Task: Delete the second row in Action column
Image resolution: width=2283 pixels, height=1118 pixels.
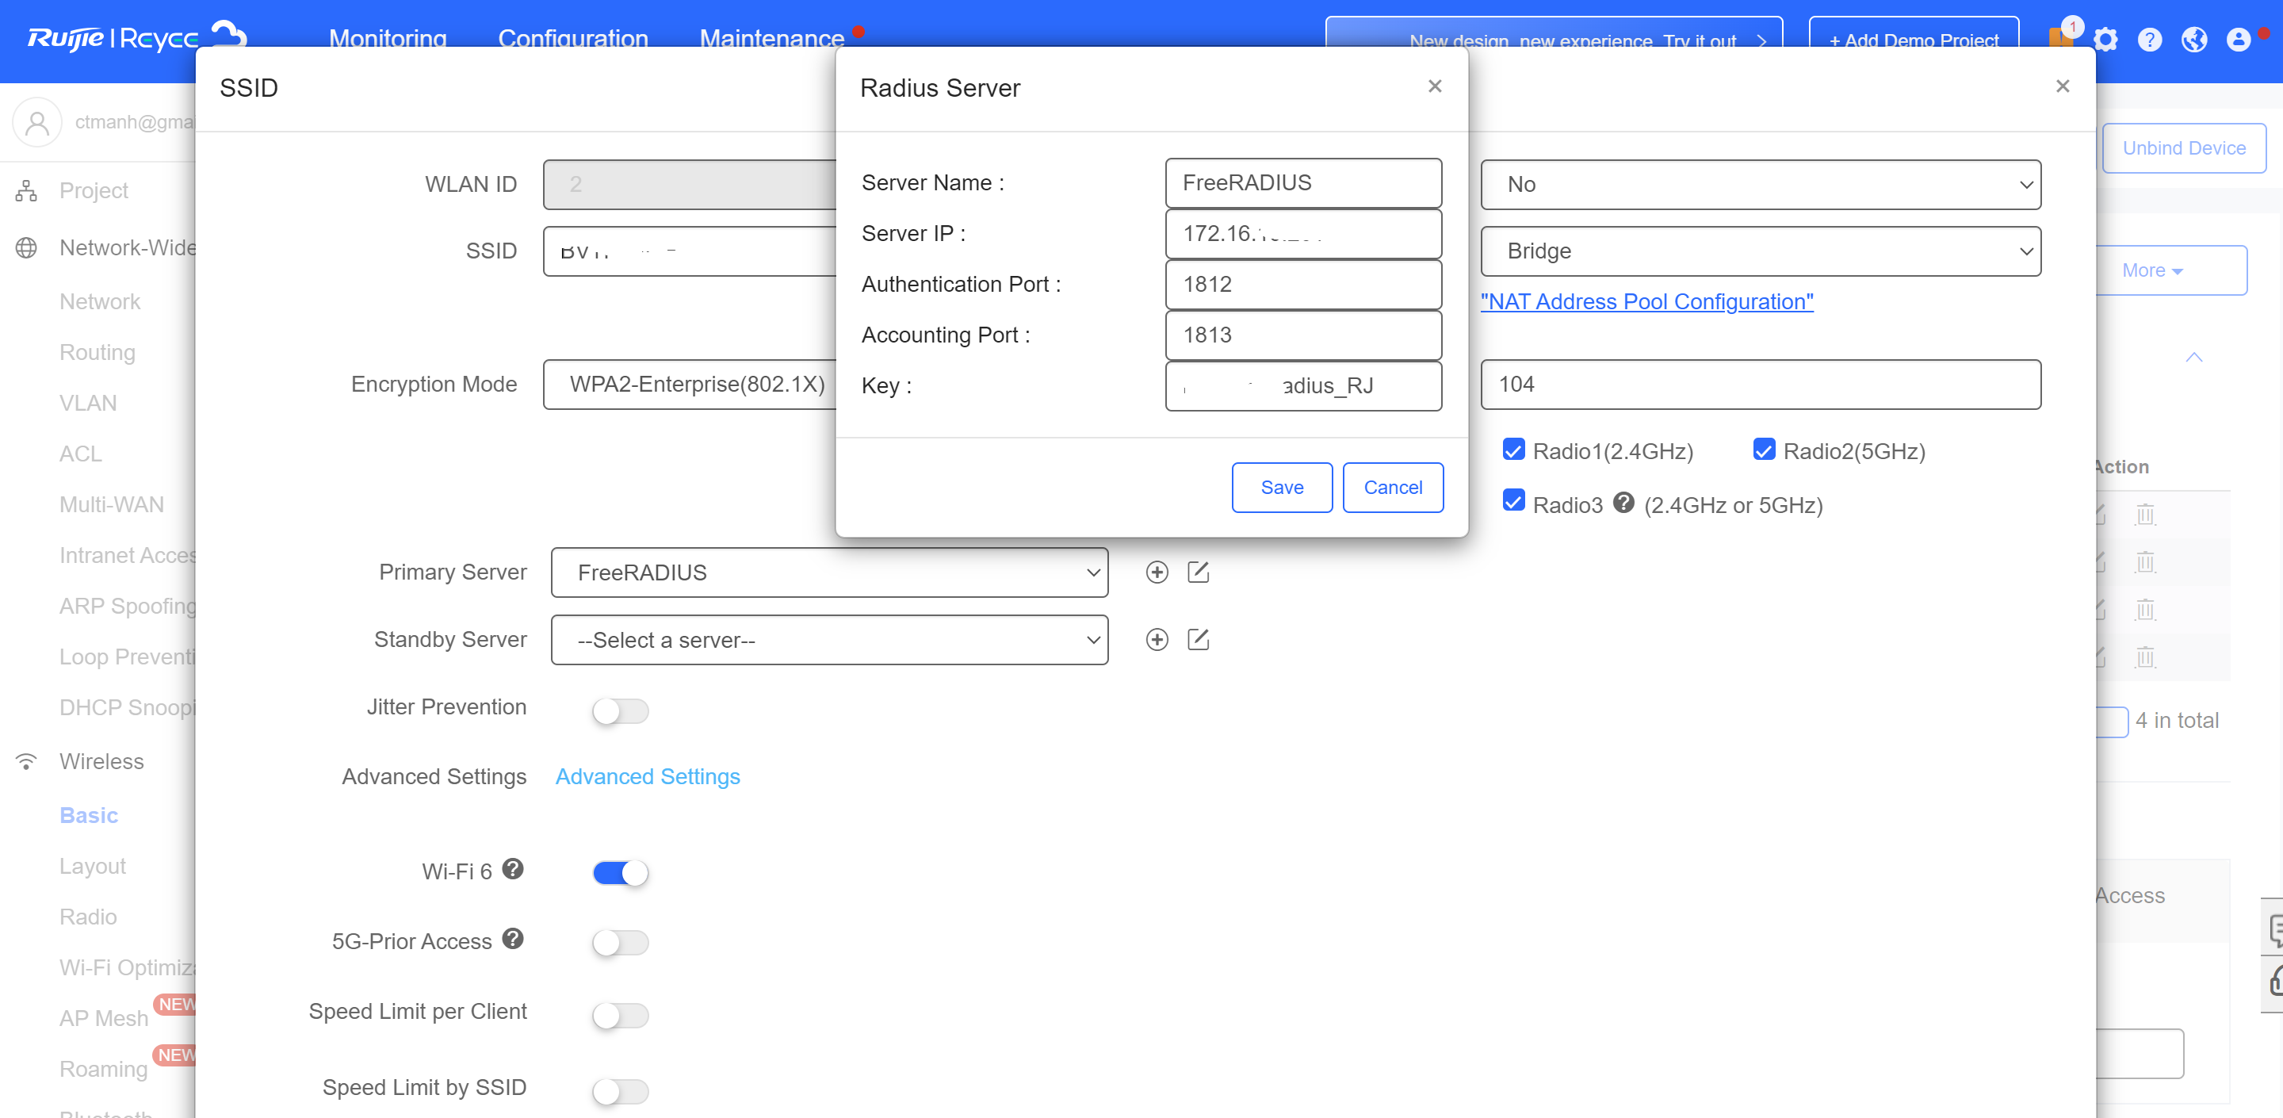Action: [2146, 562]
